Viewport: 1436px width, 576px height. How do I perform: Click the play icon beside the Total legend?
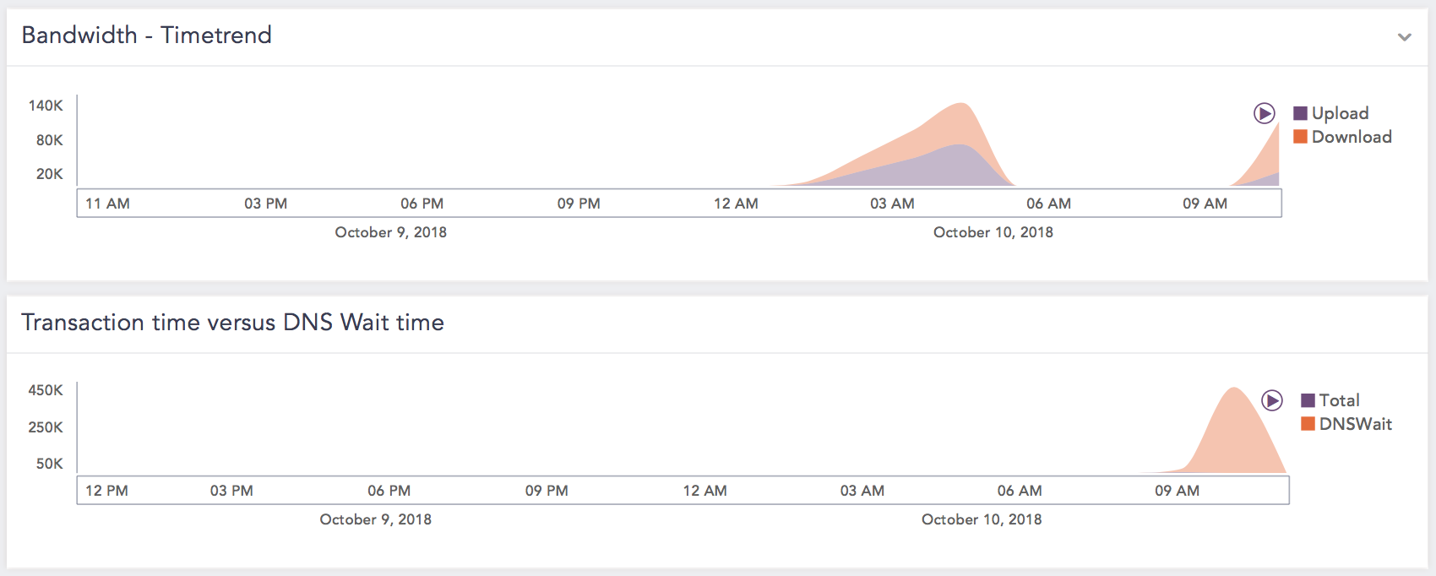coord(1272,400)
